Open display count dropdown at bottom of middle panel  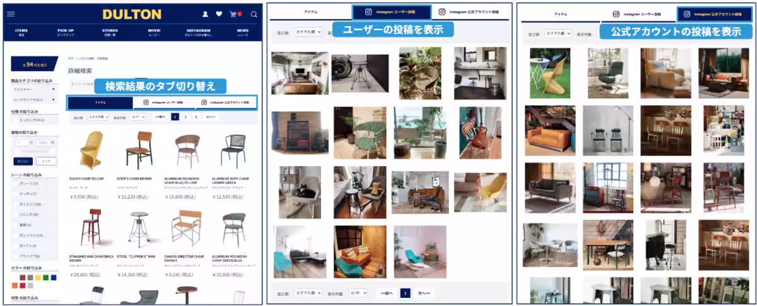pyautogui.click(x=358, y=293)
